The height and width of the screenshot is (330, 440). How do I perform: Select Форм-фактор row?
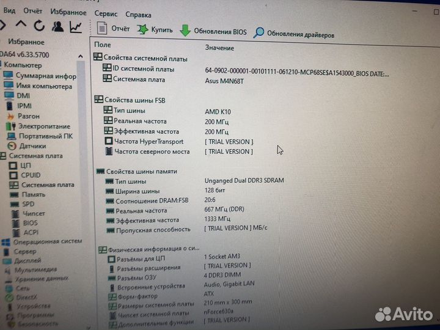coord(133,296)
